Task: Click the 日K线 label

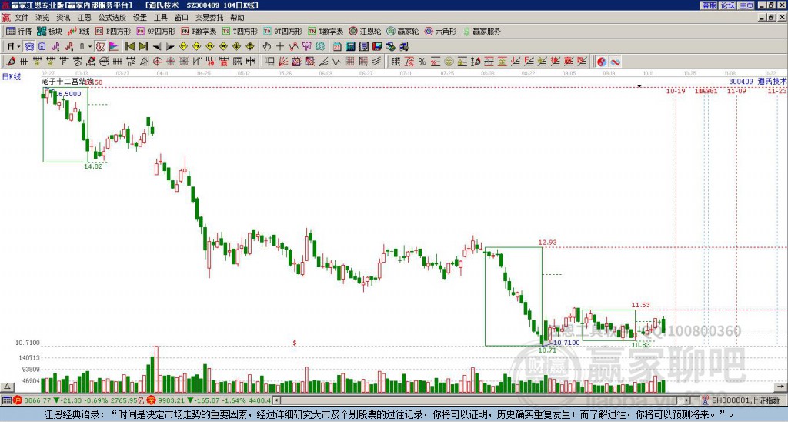Action: 11,77
